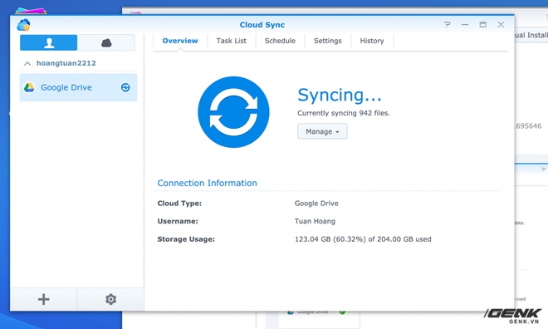Image resolution: width=548 pixels, height=329 pixels.
Task: Select the Google Drive connection
Action: click(x=78, y=87)
